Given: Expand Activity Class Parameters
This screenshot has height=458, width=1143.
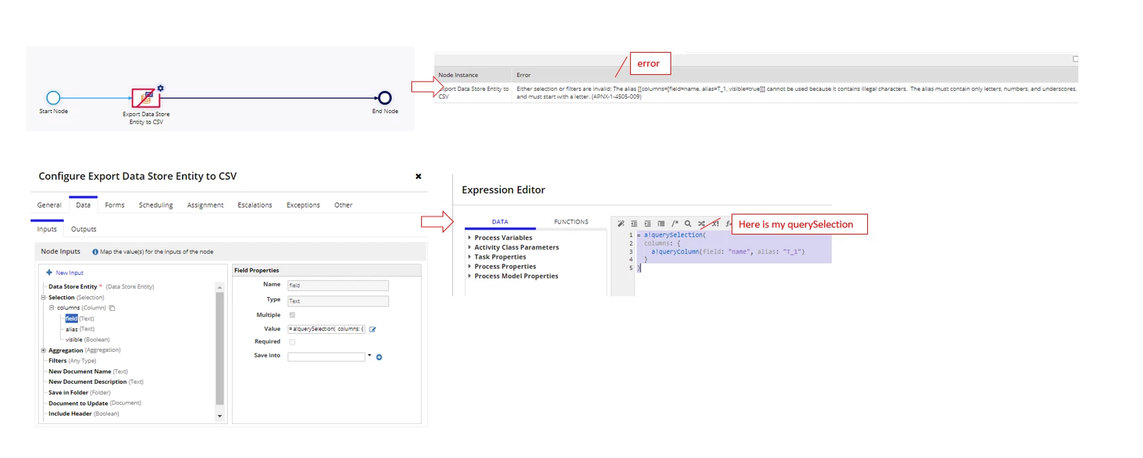Looking at the screenshot, I should click(470, 247).
